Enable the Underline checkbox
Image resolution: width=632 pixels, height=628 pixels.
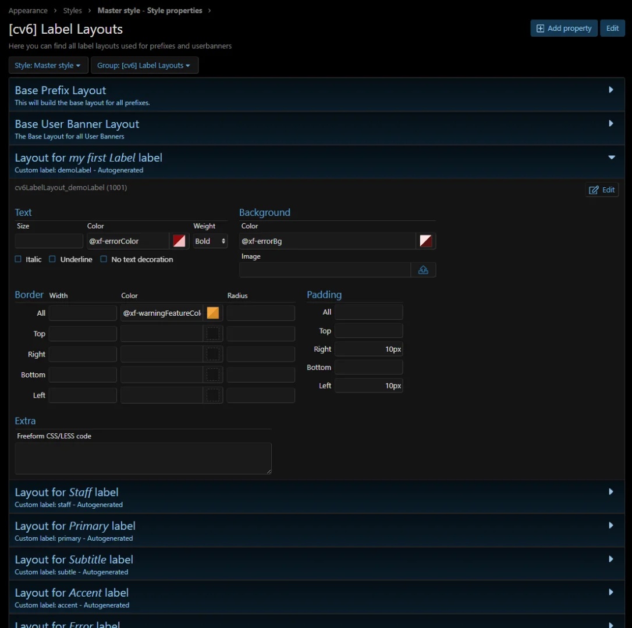point(52,259)
